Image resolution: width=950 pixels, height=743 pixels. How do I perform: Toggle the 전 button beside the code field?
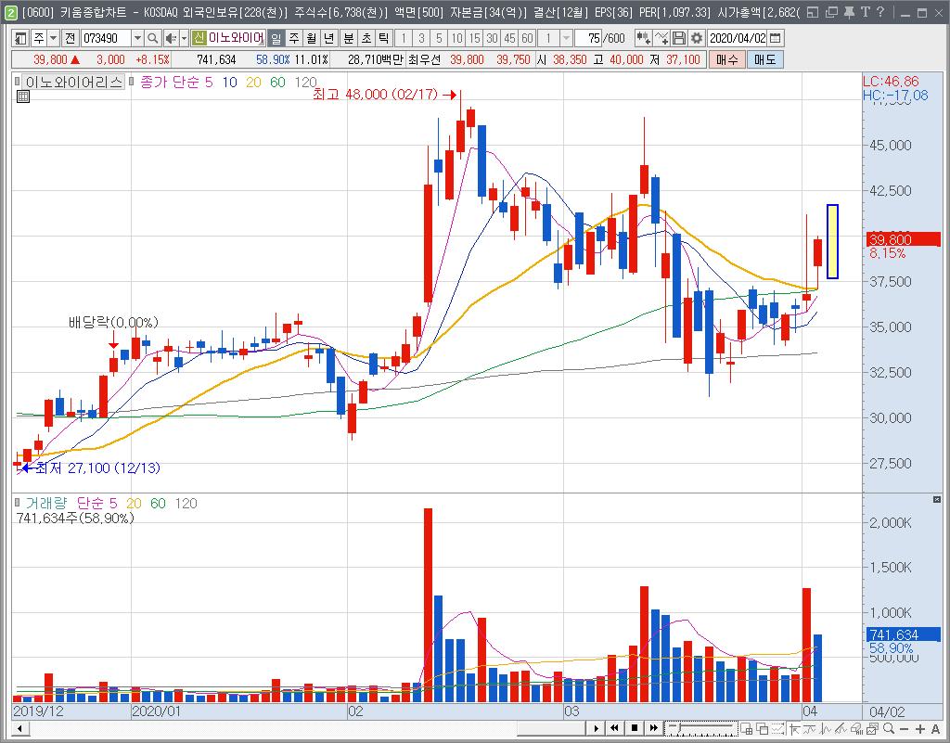pos(71,38)
